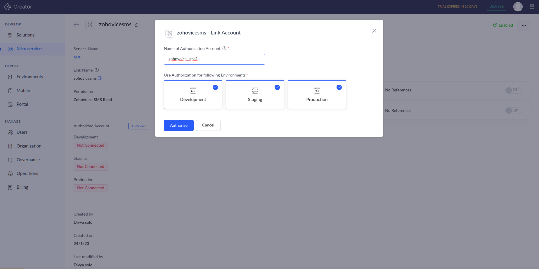This screenshot has width=539, height=269.
Task: Open the Microservices section
Action: click(30, 49)
